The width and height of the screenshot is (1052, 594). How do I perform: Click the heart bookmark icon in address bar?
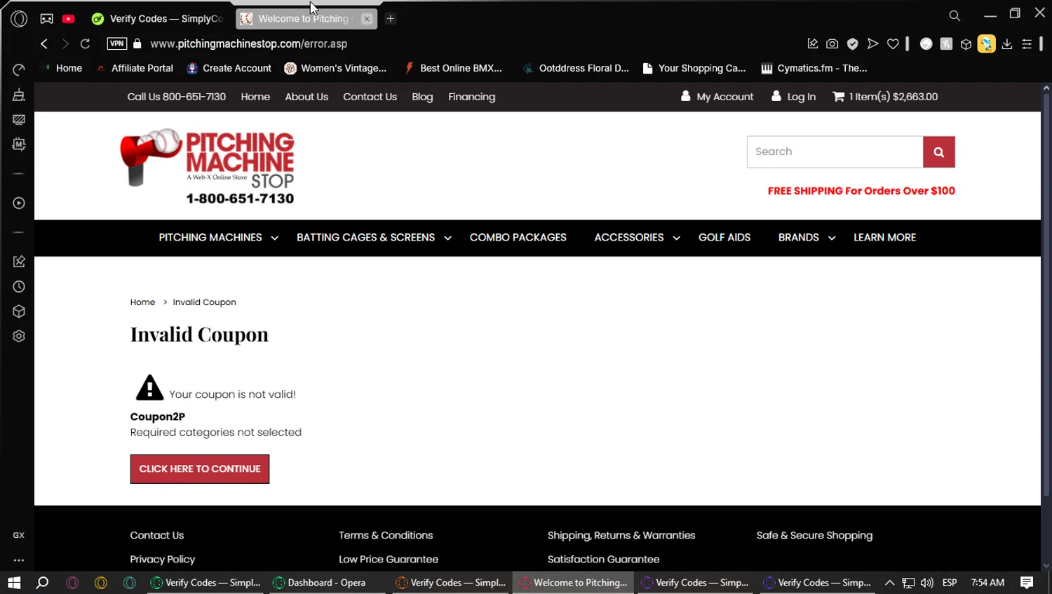click(x=893, y=43)
